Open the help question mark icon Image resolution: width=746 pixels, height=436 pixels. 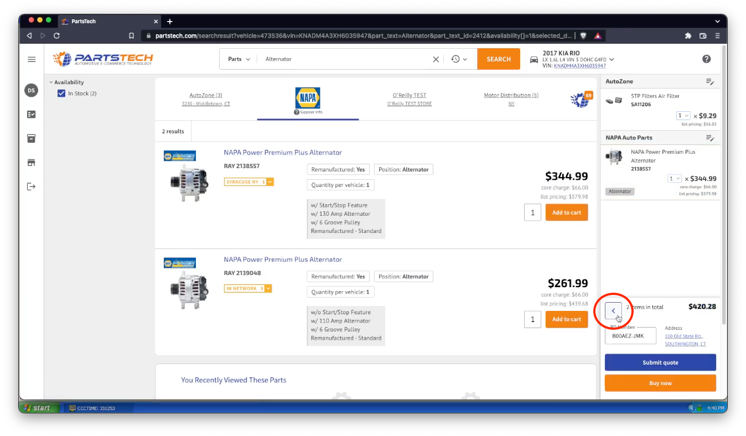pos(706,59)
